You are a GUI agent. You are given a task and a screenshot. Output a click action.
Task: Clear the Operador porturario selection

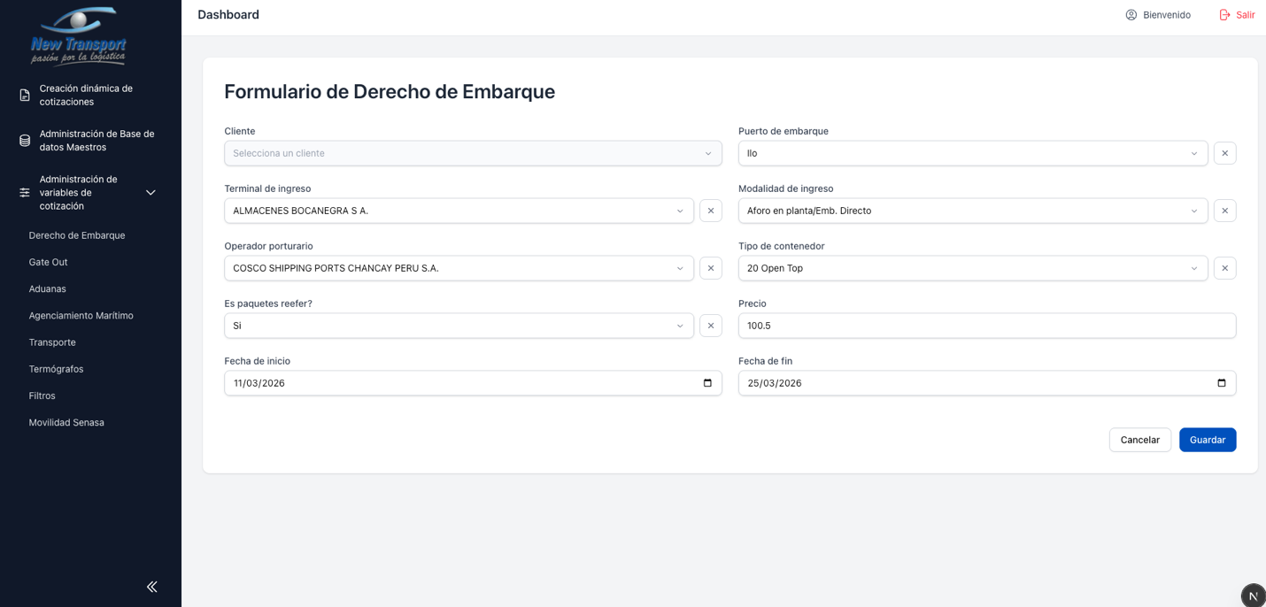click(x=710, y=268)
